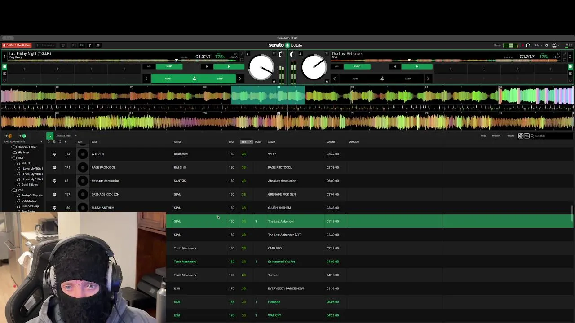The image size is (575, 323).
Task: Click the shield icon in the top toolbar
Action: pos(63,45)
